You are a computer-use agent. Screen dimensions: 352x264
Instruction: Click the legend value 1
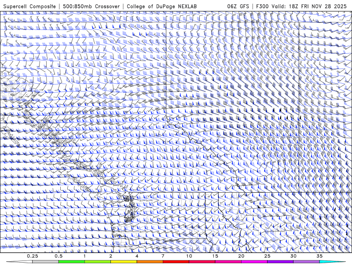pos(84,256)
